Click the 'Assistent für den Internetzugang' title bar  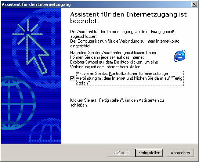point(96,4)
